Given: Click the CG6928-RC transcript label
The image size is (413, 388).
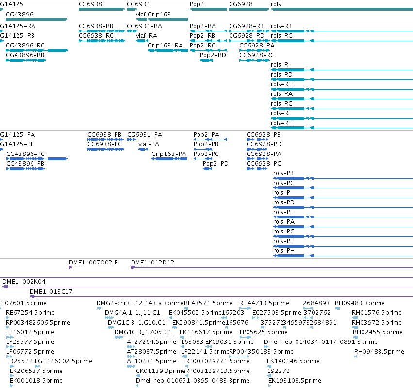Looking at the screenshot, I should (257, 55).
